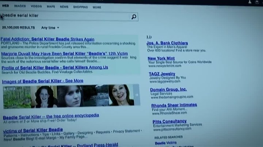Image resolution: width=263 pixels, height=147 pixels.
Task: Open the Maps tab
Action: (x=51, y=7)
